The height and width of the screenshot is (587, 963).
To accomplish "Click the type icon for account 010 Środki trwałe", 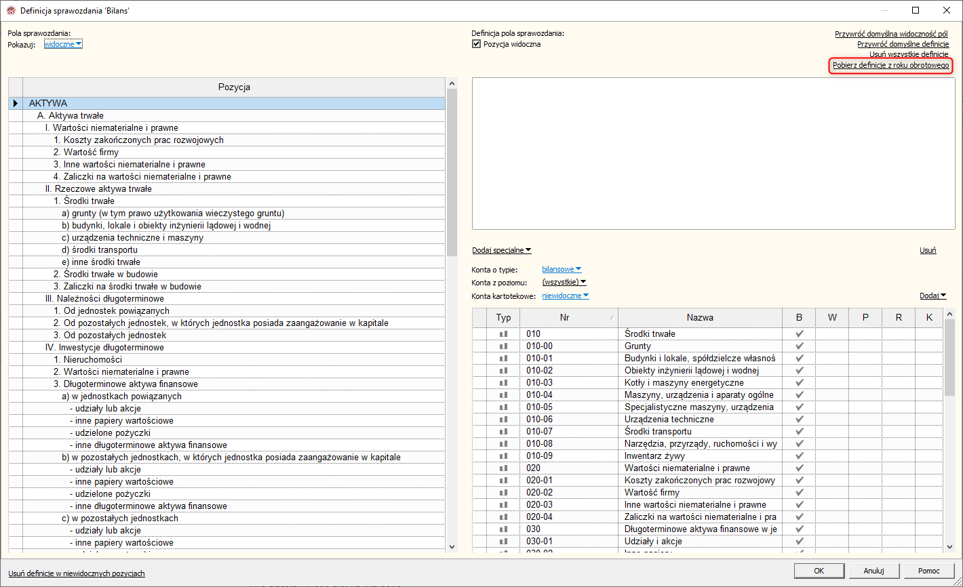I will tap(503, 334).
